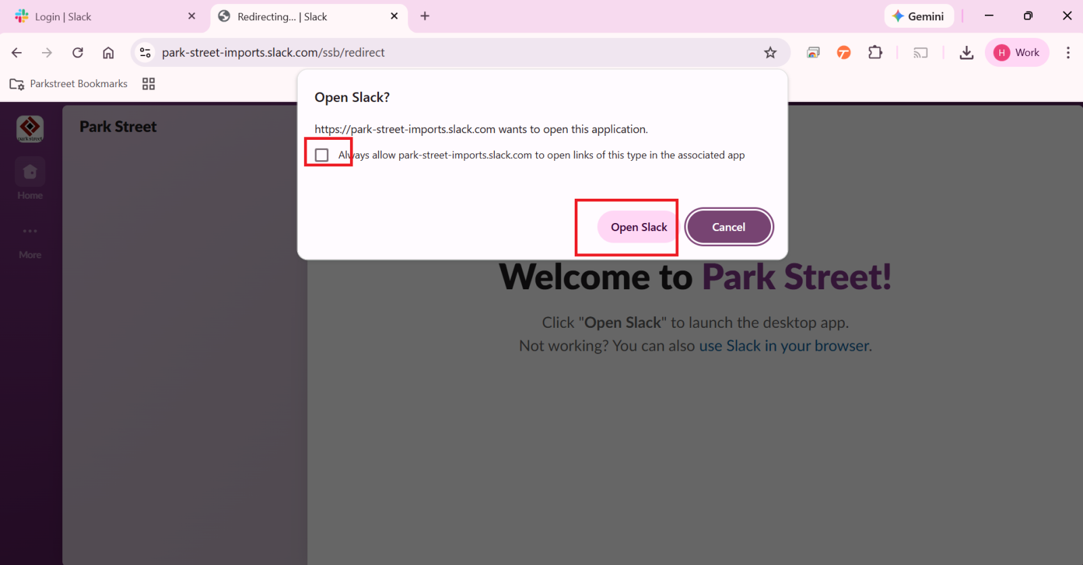Open the Extensions puzzle menu

click(x=875, y=53)
